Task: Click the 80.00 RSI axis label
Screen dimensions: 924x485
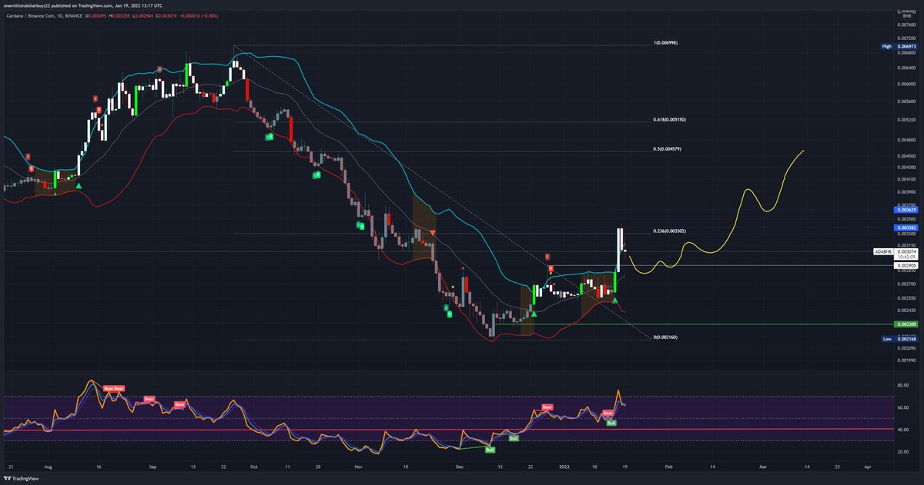Action: pos(902,385)
